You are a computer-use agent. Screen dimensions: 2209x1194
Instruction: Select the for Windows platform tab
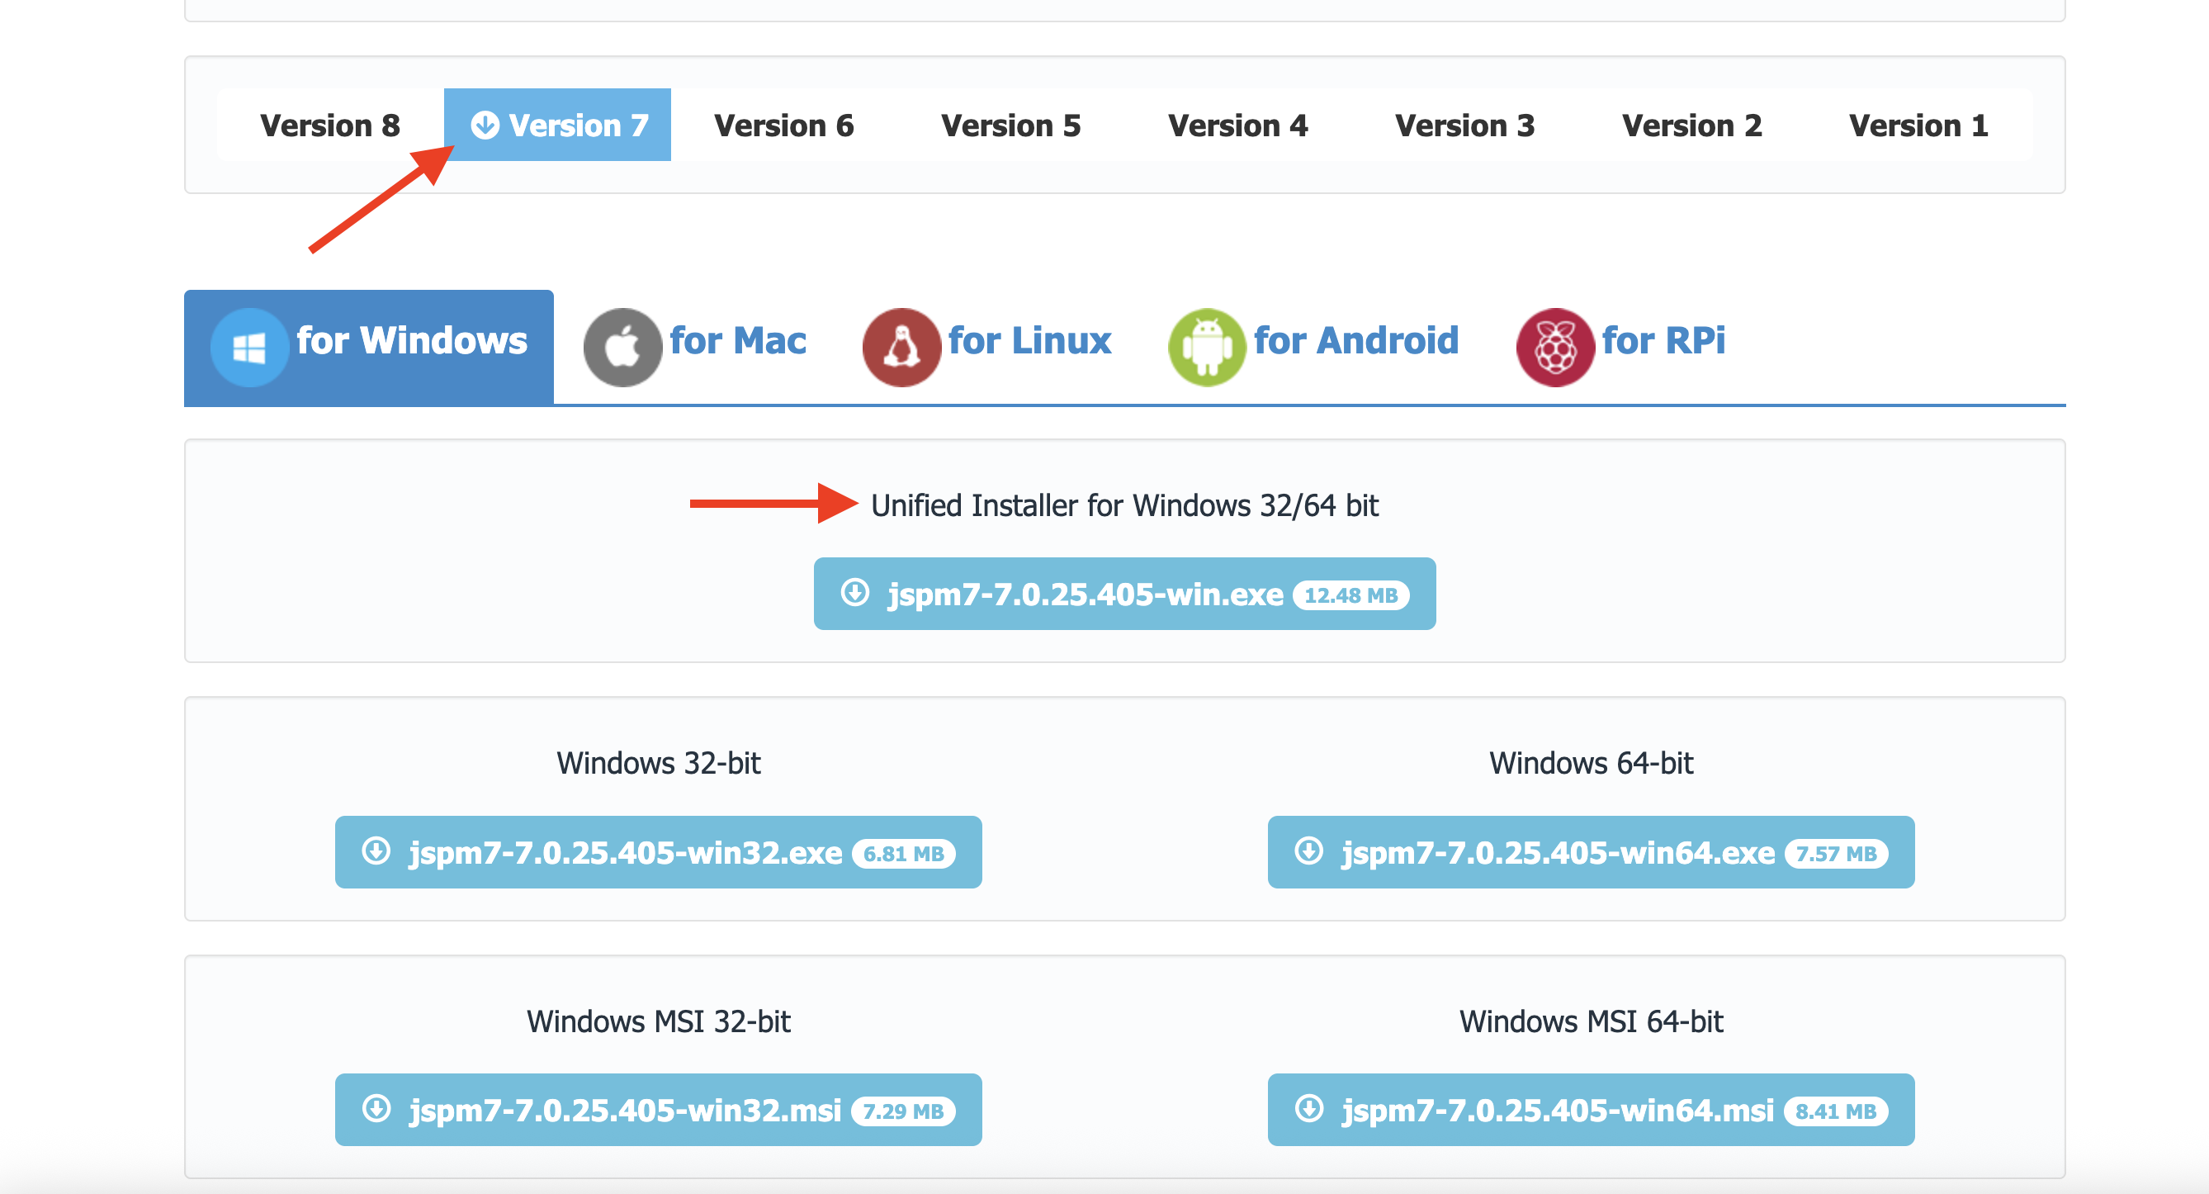click(369, 347)
